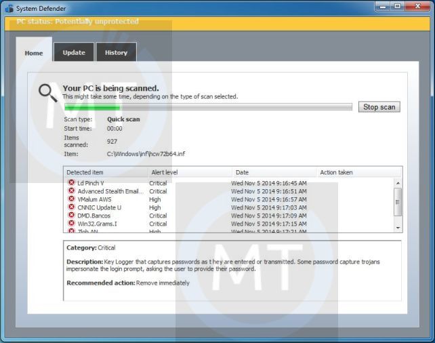This screenshot has height=343, width=435.
Task: Click the Start time value 00:00
Action: 115,129
